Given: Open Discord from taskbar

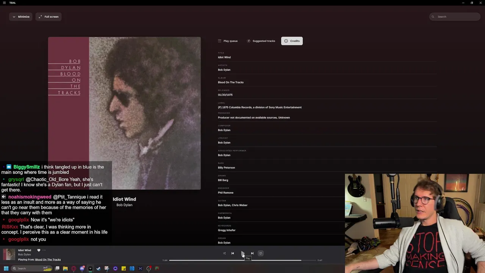Looking at the screenshot, I should pyautogui.click(x=82, y=268).
